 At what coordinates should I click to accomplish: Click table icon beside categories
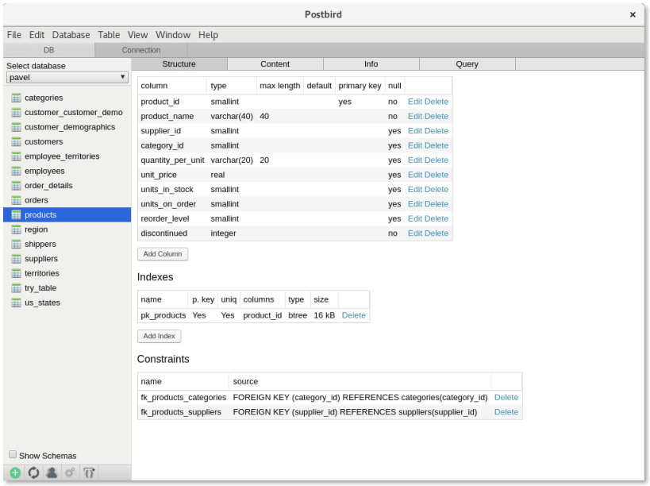(16, 98)
